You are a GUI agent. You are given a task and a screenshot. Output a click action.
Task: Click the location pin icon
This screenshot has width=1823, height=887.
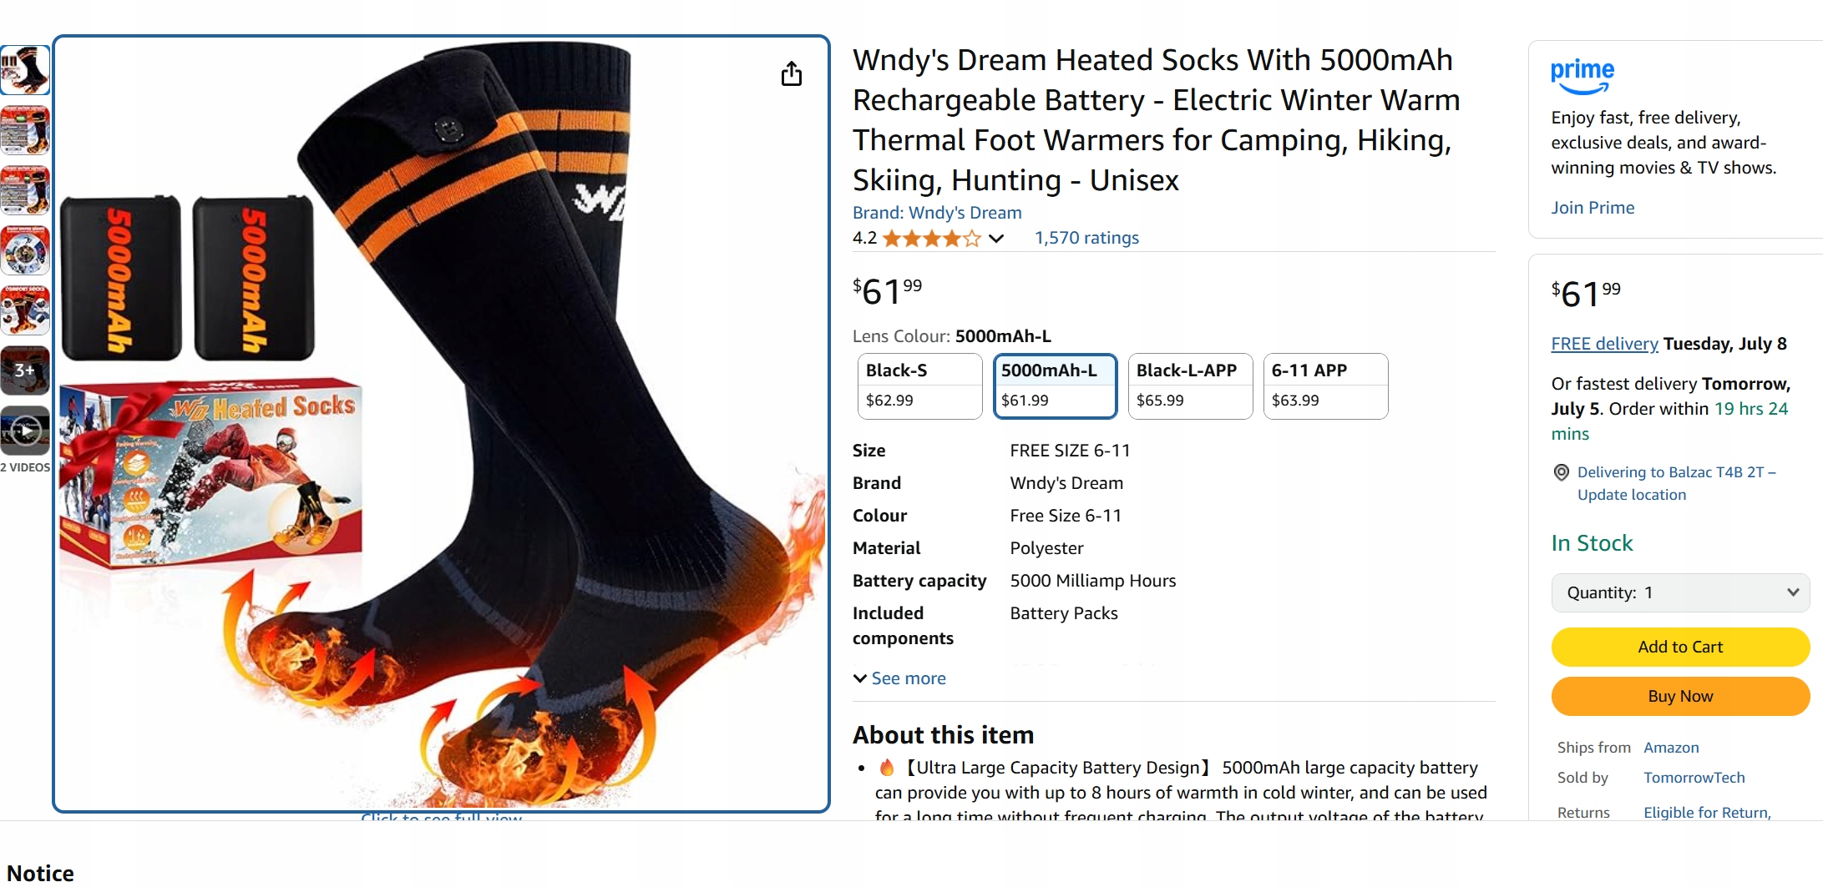[1561, 472]
